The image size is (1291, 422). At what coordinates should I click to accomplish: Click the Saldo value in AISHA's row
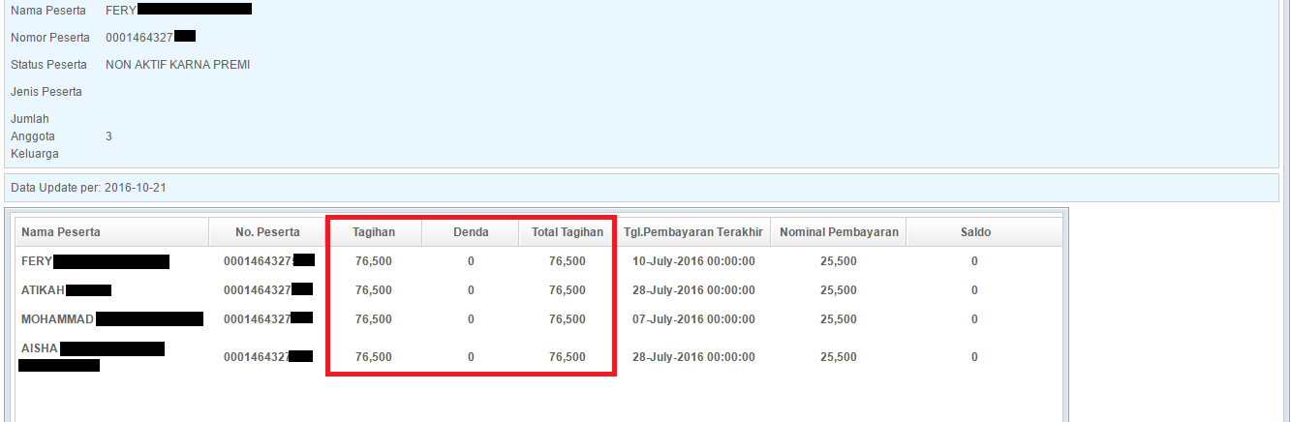coord(974,357)
